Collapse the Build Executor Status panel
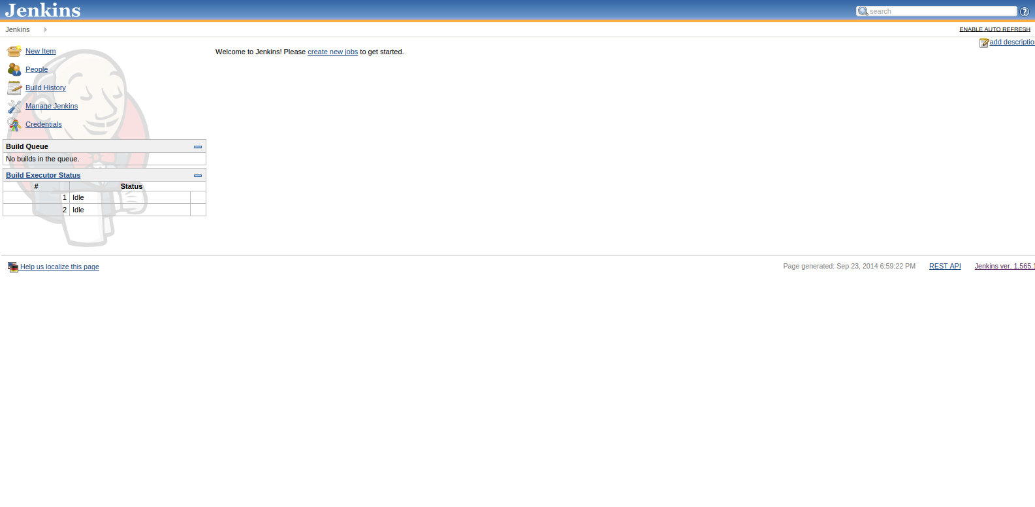The width and height of the screenshot is (1035, 507). point(198,176)
